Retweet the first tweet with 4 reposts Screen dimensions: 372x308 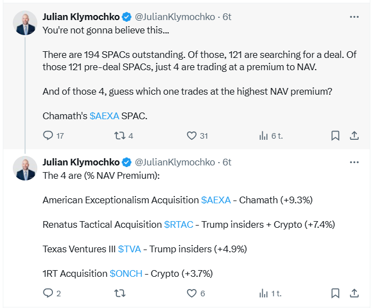pos(119,135)
